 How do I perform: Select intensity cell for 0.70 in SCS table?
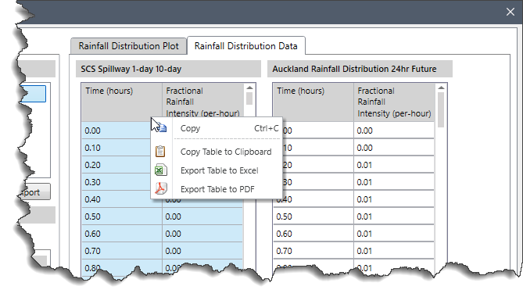[202, 251]
